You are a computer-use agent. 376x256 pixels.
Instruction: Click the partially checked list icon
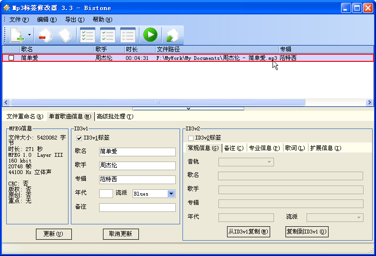tap(107, 35)
